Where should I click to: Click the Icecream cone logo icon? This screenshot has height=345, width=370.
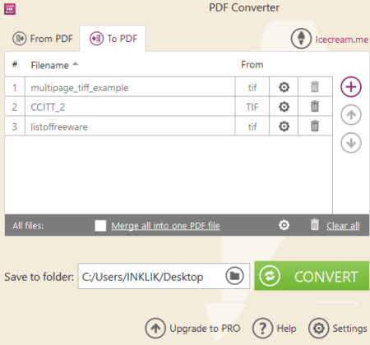pos(301,39)
